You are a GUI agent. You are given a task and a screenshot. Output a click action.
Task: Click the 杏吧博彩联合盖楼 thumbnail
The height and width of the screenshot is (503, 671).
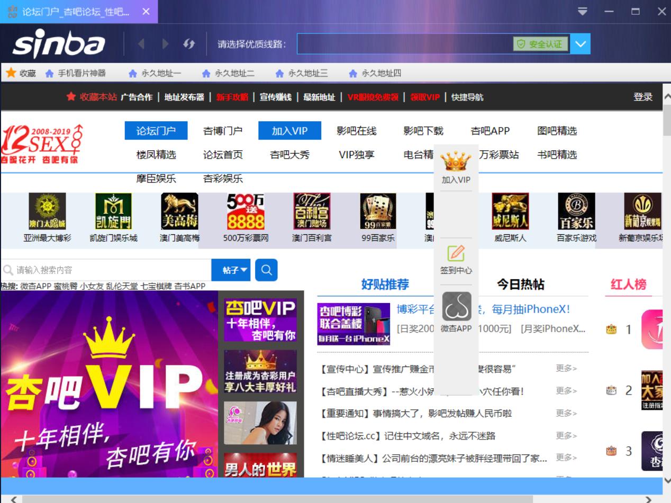click(353, 324)
